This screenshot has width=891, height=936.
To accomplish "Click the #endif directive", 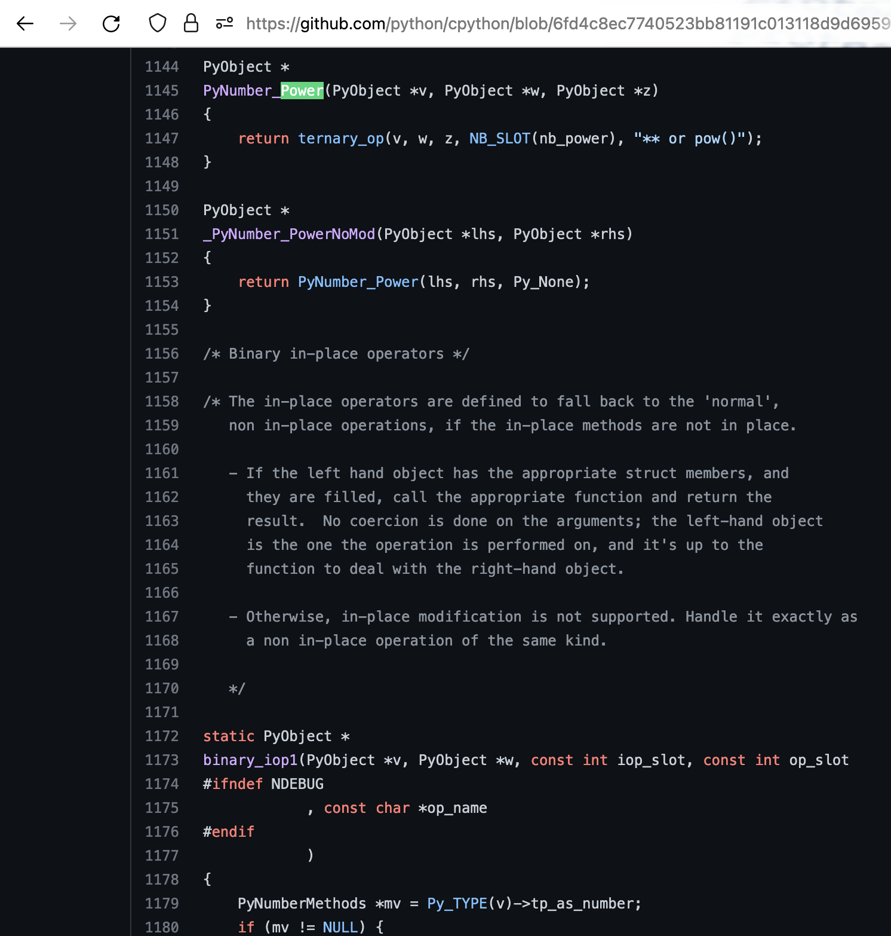I will (229, 832).
